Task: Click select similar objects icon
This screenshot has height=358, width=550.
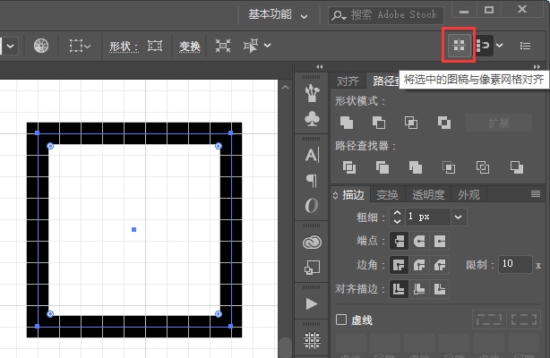Action: coord(251,46)
